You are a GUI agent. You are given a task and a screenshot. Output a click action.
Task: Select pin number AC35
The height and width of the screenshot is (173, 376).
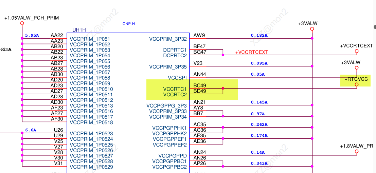200,124
